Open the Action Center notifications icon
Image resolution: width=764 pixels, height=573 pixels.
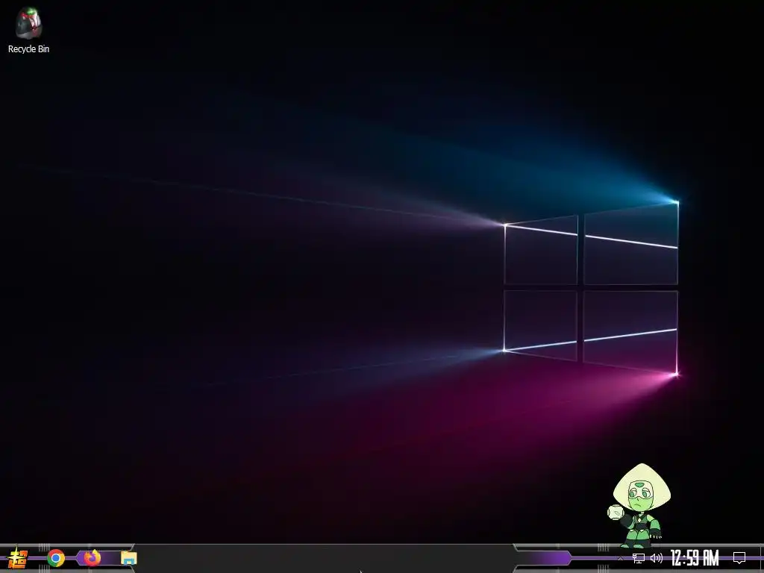pyautogui.click(x=739, y=558)
